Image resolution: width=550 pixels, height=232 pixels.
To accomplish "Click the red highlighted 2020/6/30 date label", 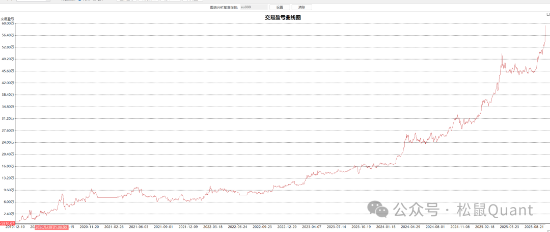I will tap(51, 227).
